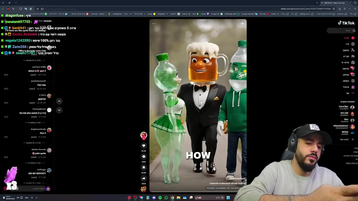
Task: Open the video comments bubble icon
Action: click(x=144, y=157)
